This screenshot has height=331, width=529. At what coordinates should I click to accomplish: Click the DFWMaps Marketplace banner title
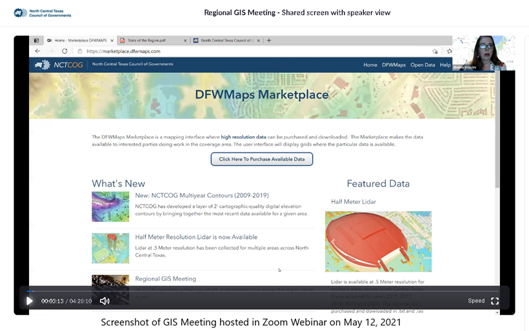[x=262, y=95]
